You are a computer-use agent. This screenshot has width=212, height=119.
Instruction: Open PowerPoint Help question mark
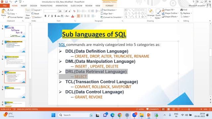tap(193, 2)
